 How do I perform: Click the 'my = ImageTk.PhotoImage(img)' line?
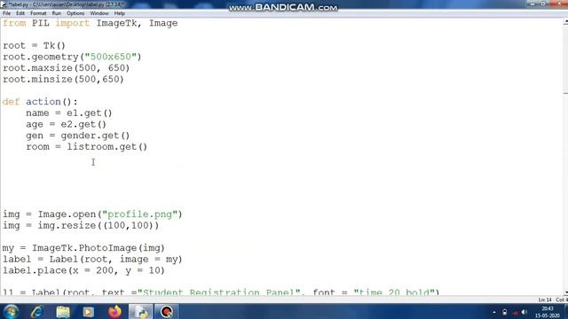(x=83, y=248)
